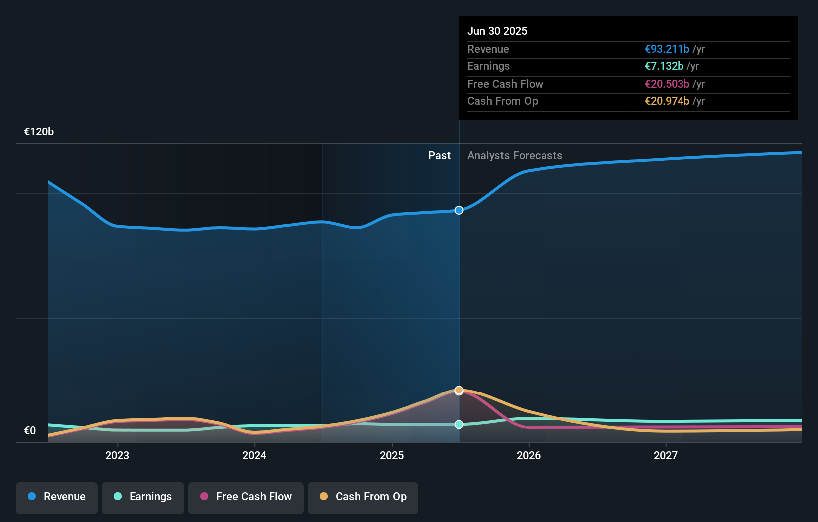
Task: Toggle the Revenue series visibility
Action: 56,497
